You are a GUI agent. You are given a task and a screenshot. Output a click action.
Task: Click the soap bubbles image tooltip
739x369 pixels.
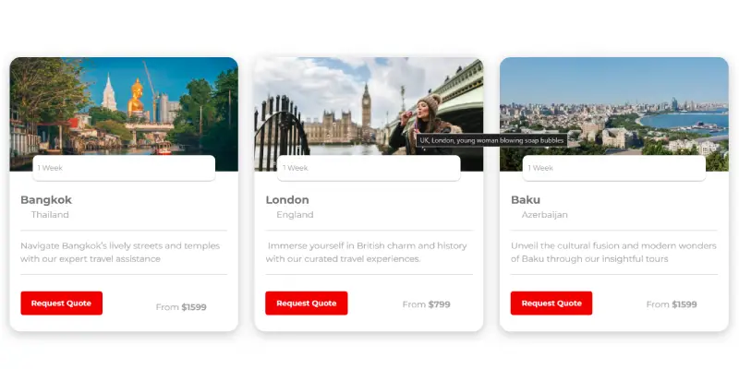tap(491, 140)
